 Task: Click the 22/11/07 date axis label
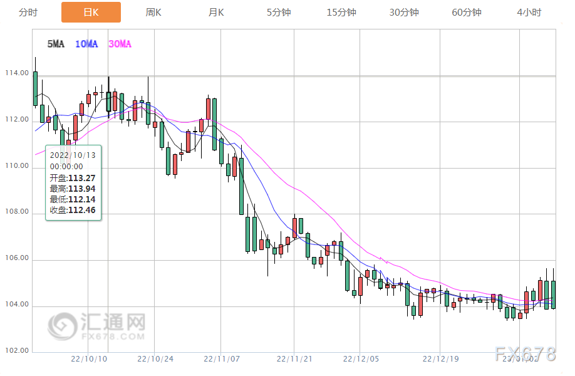(222, 358)
